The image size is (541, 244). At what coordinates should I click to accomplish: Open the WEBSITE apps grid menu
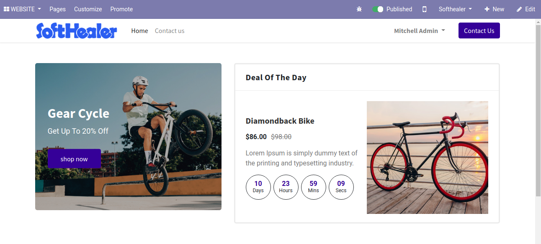(x=22, y=9)
